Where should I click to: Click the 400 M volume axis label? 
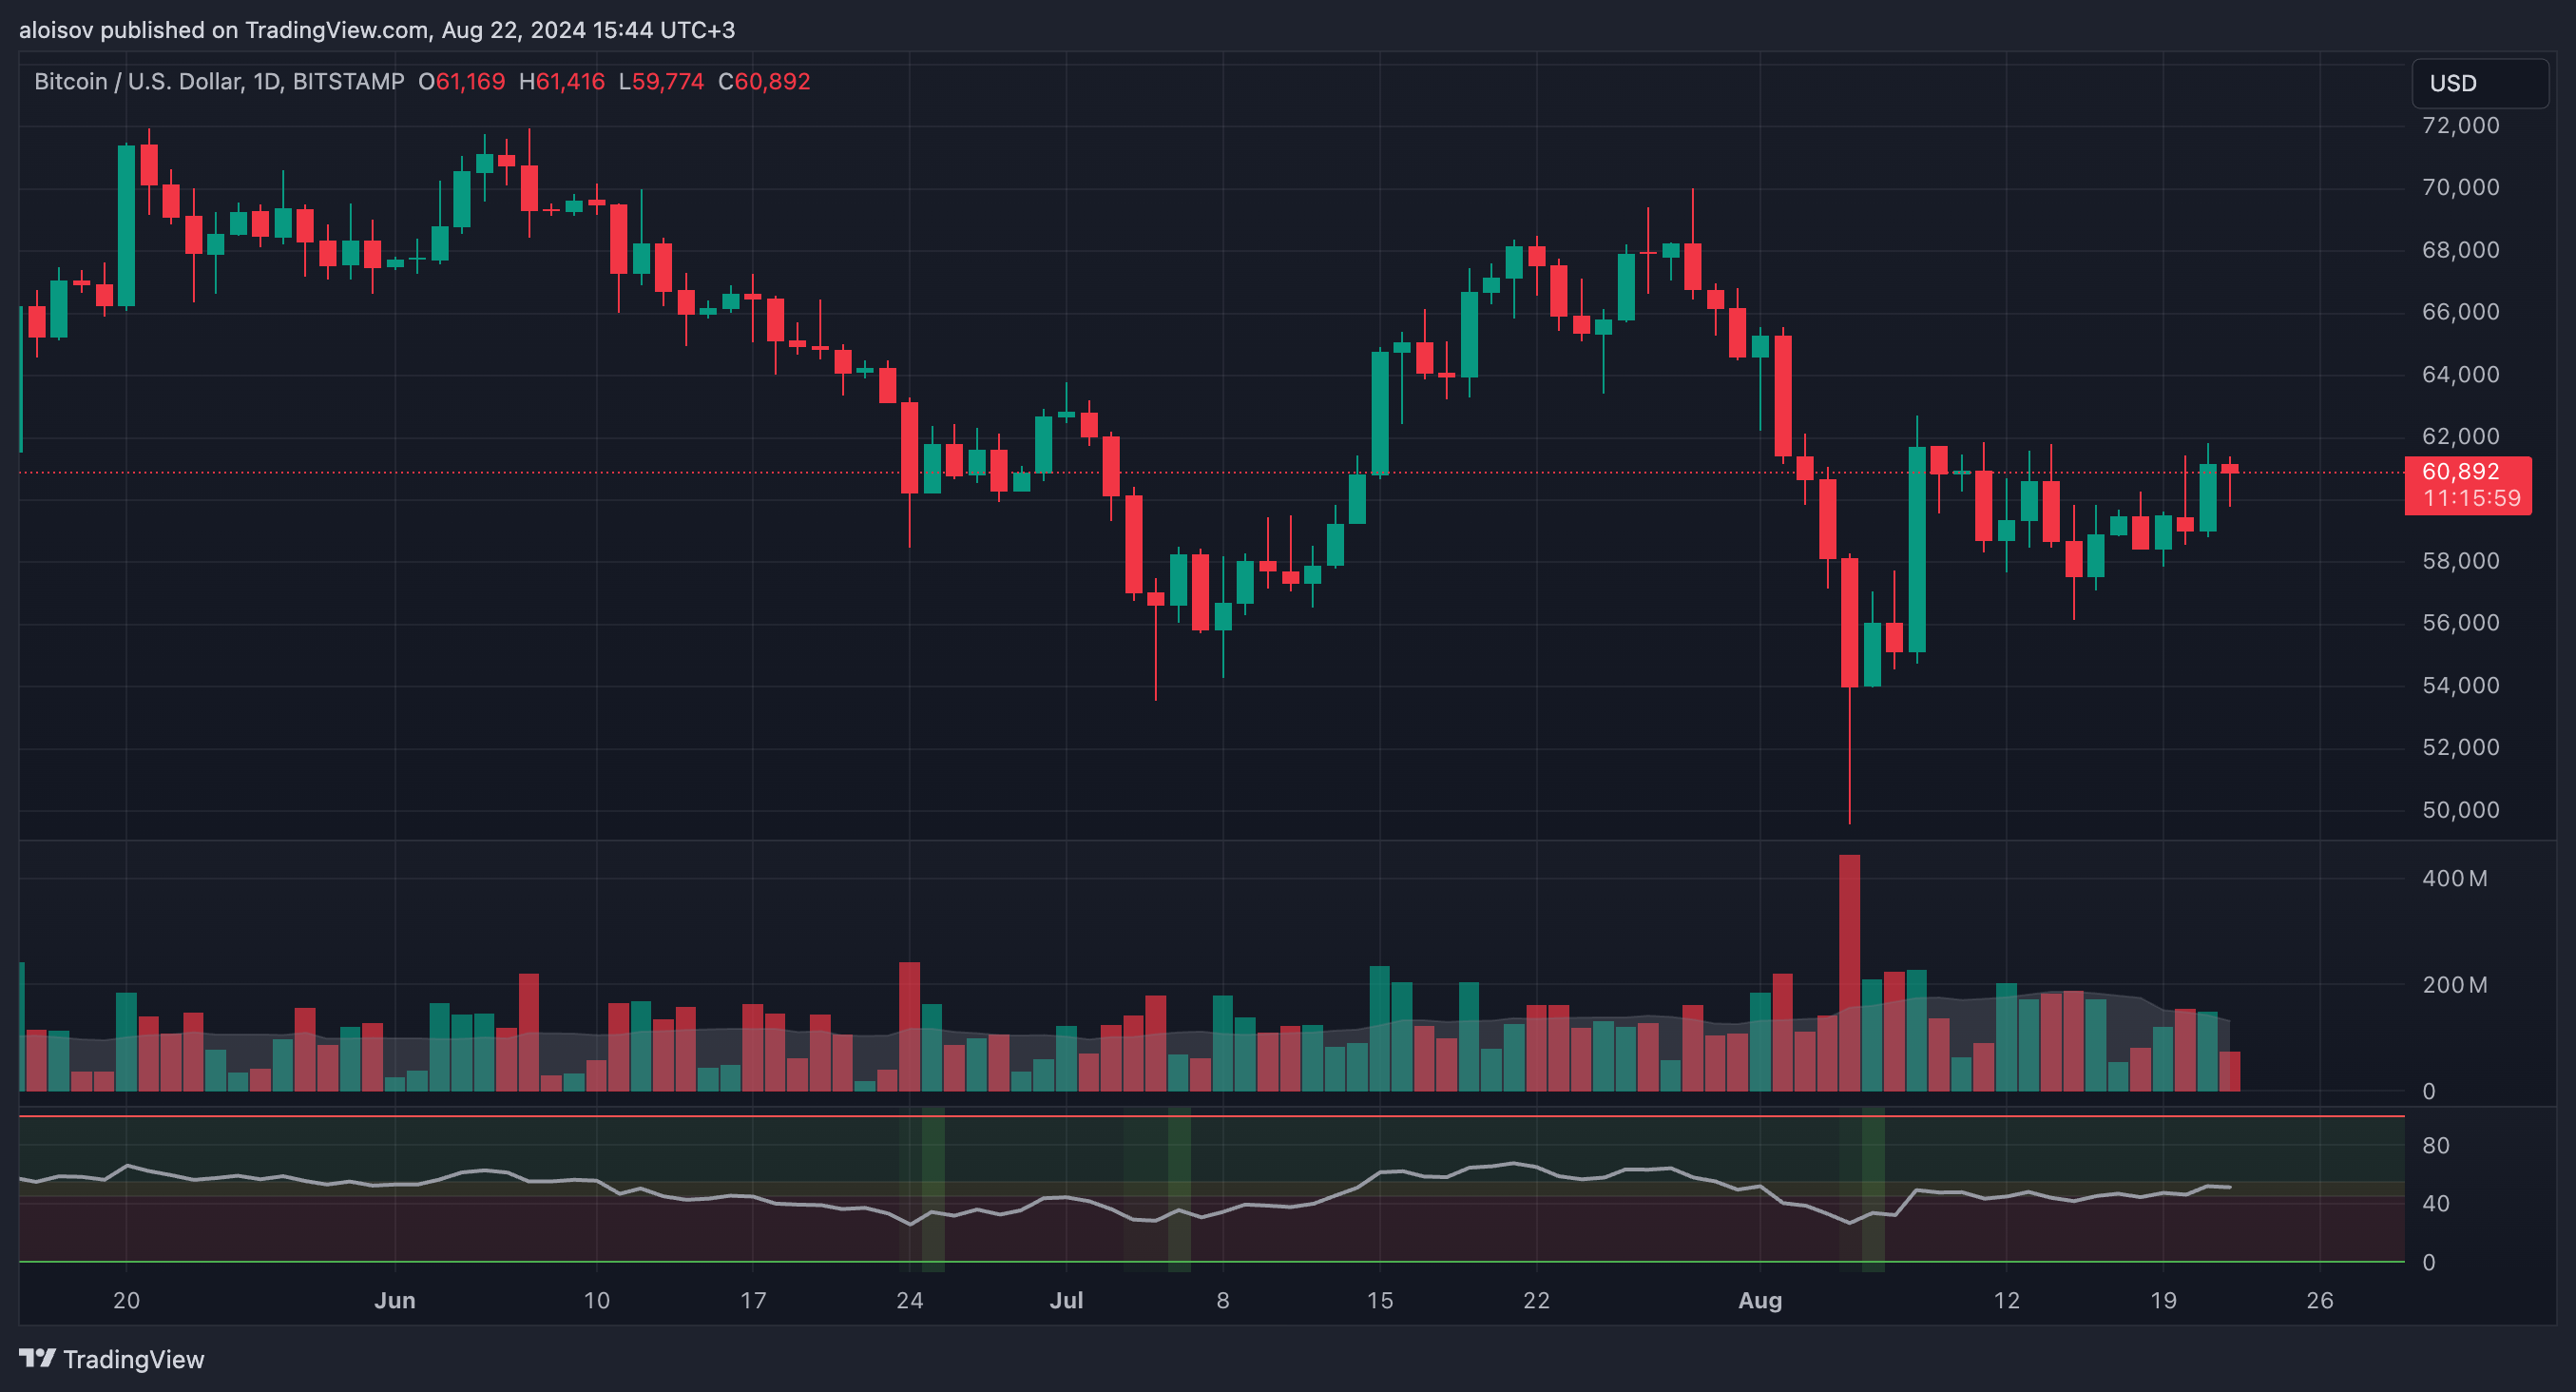click(x=2454, y=879)
